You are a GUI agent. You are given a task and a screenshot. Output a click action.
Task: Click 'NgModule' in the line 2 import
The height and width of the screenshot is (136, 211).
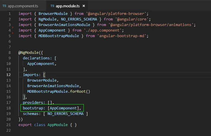pyautogui.click(x=48, y=19)
